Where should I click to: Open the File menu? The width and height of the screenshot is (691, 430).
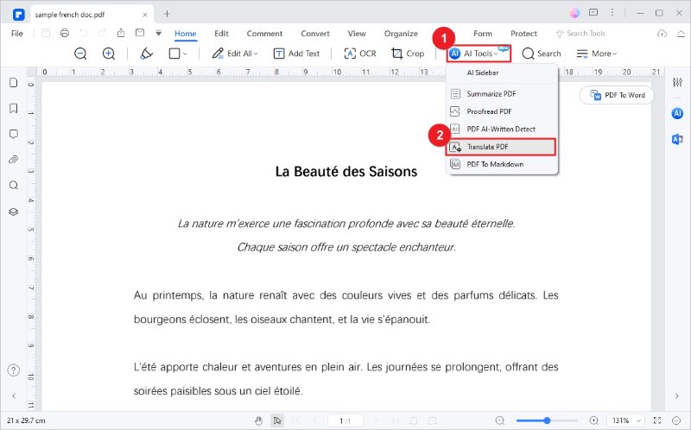tap(17, 34)
